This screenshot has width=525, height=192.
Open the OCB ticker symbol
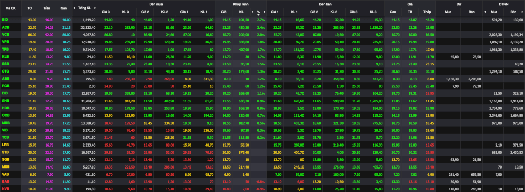[5, 115]
